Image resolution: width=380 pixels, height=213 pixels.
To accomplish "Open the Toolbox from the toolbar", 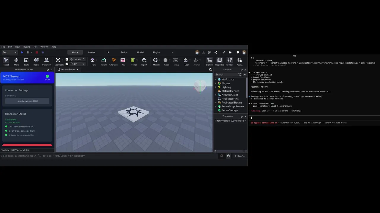I will coord(229,62).
